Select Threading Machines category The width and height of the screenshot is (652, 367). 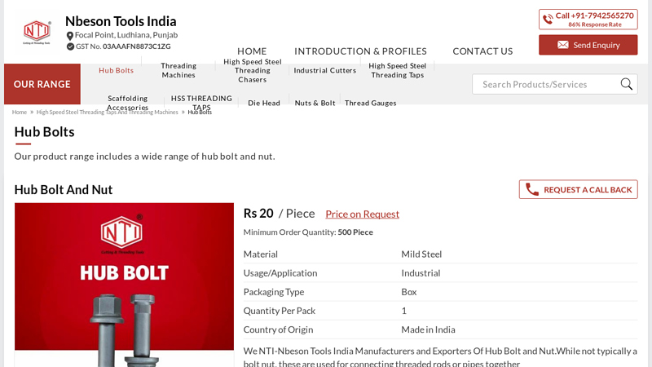point(178,70)
